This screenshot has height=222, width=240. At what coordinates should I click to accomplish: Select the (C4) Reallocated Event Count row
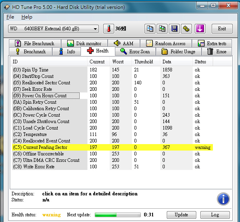coord(113,140)
